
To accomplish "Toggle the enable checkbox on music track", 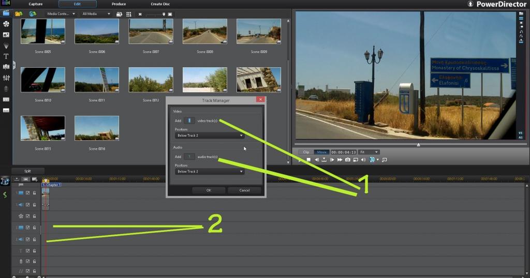I will click(28, 271).
